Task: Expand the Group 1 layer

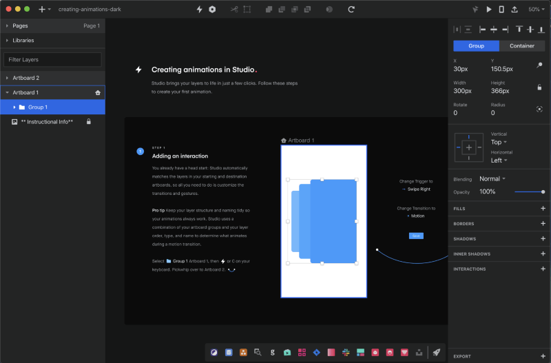Action: 14,107
